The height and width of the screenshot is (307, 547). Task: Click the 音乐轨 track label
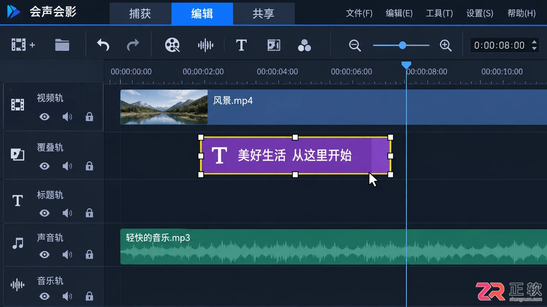coord(50,281)
